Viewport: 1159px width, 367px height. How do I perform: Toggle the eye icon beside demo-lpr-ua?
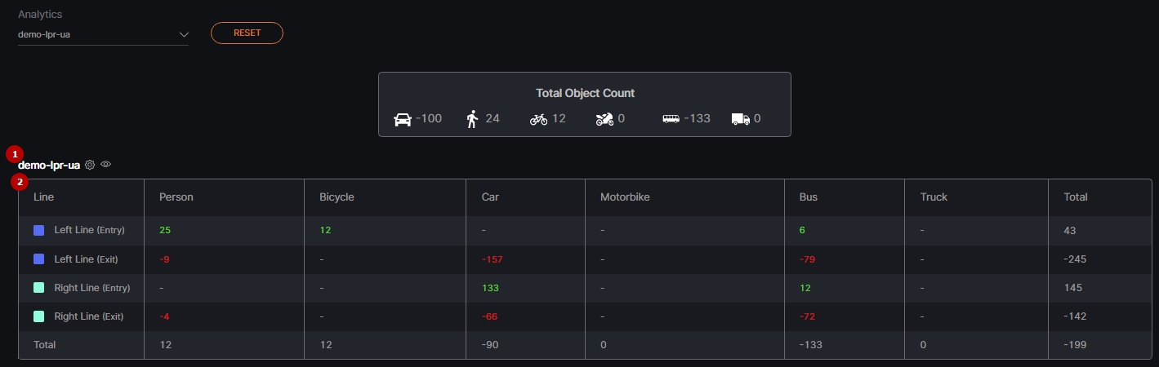[106, 165]
